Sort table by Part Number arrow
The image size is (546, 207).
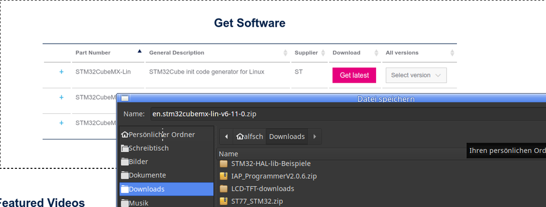pos(139,51)
